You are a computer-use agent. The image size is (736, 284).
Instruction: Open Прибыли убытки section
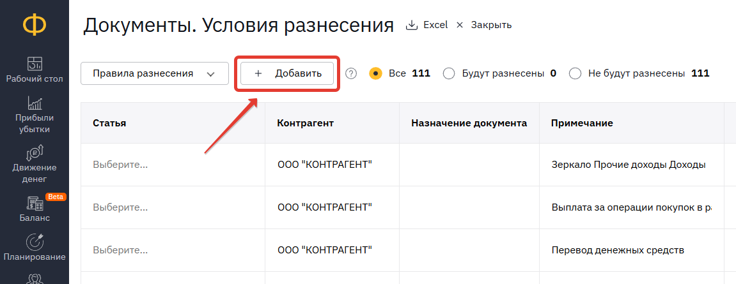(x=35, y=115)
